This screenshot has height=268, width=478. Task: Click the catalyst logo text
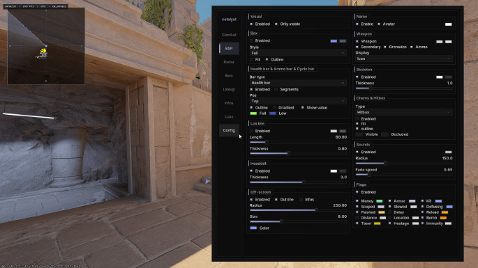(229, 19)
